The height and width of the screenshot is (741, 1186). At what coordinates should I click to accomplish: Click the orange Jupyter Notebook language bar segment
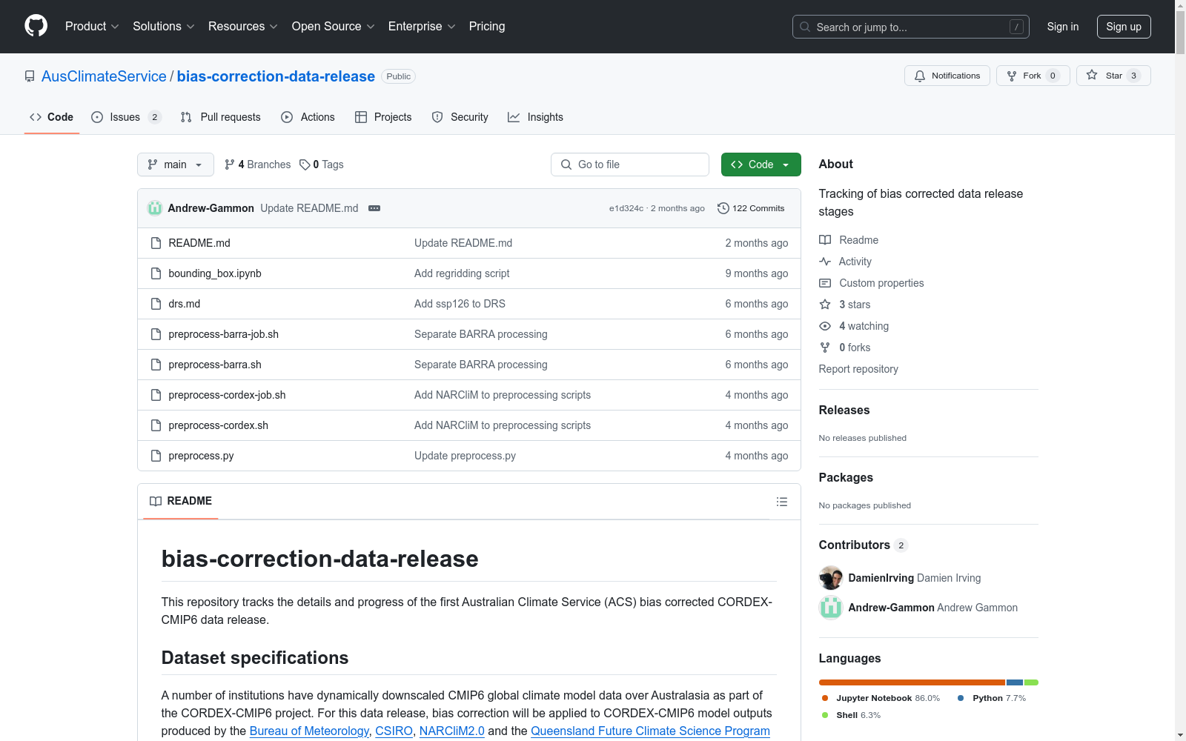pyautogui.click(x=912, y=682)
